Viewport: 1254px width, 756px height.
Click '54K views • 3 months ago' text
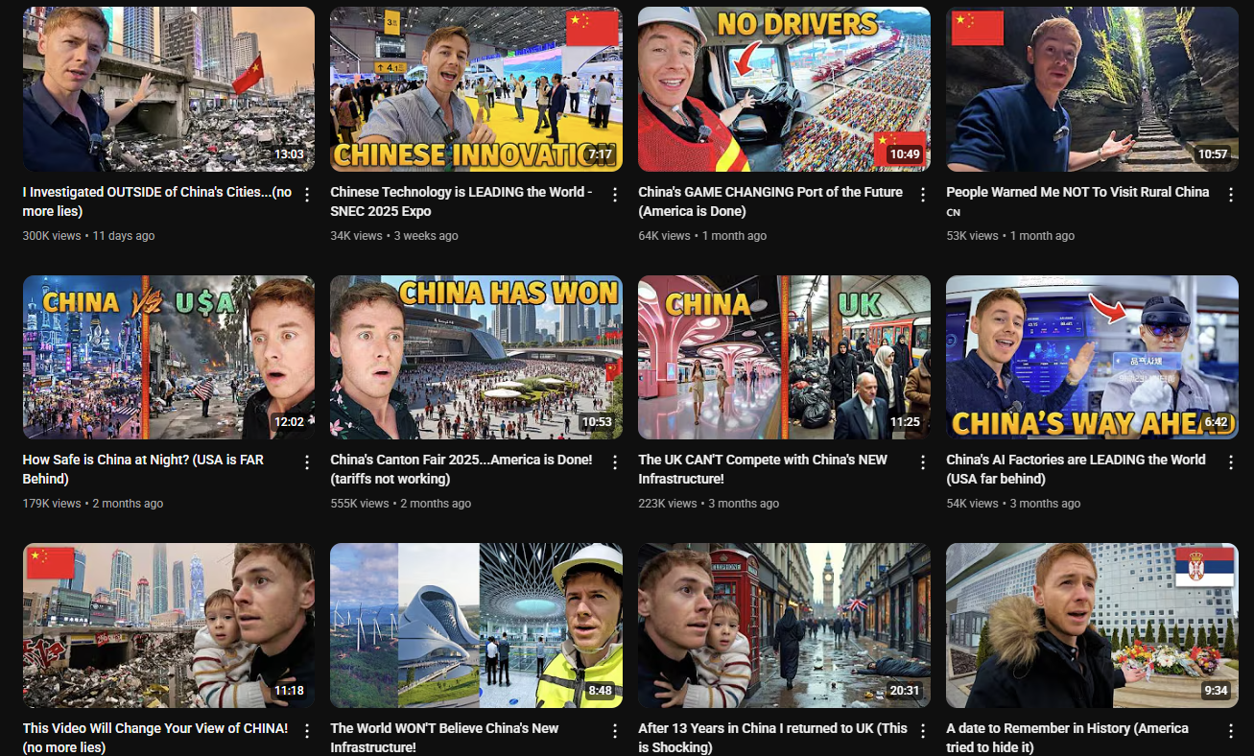pyautogui.click(x=1013, y=504)
